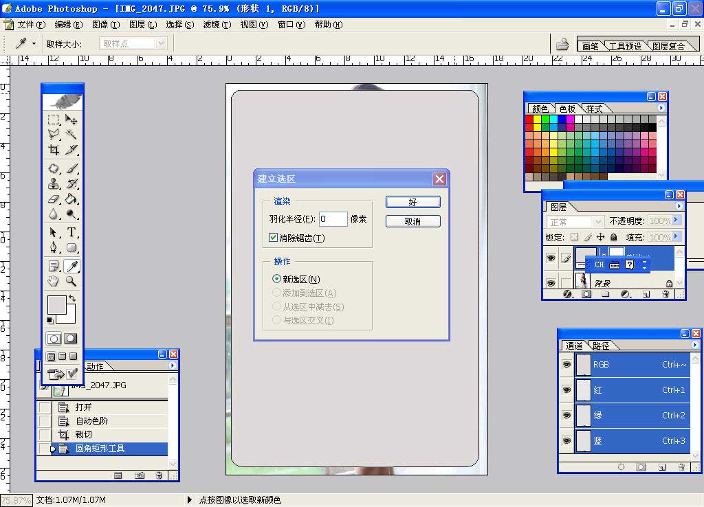Select the 新选区 radio option
This screenshot has height=507, width=704.
[276, 279]
